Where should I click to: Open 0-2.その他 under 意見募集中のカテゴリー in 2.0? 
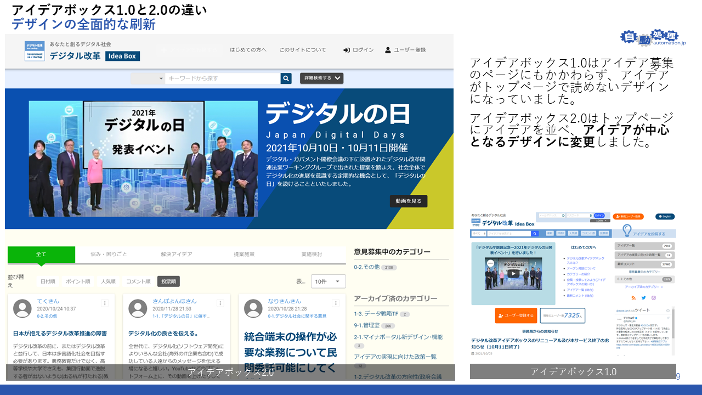pyautogui.click(x=367, y=267)
